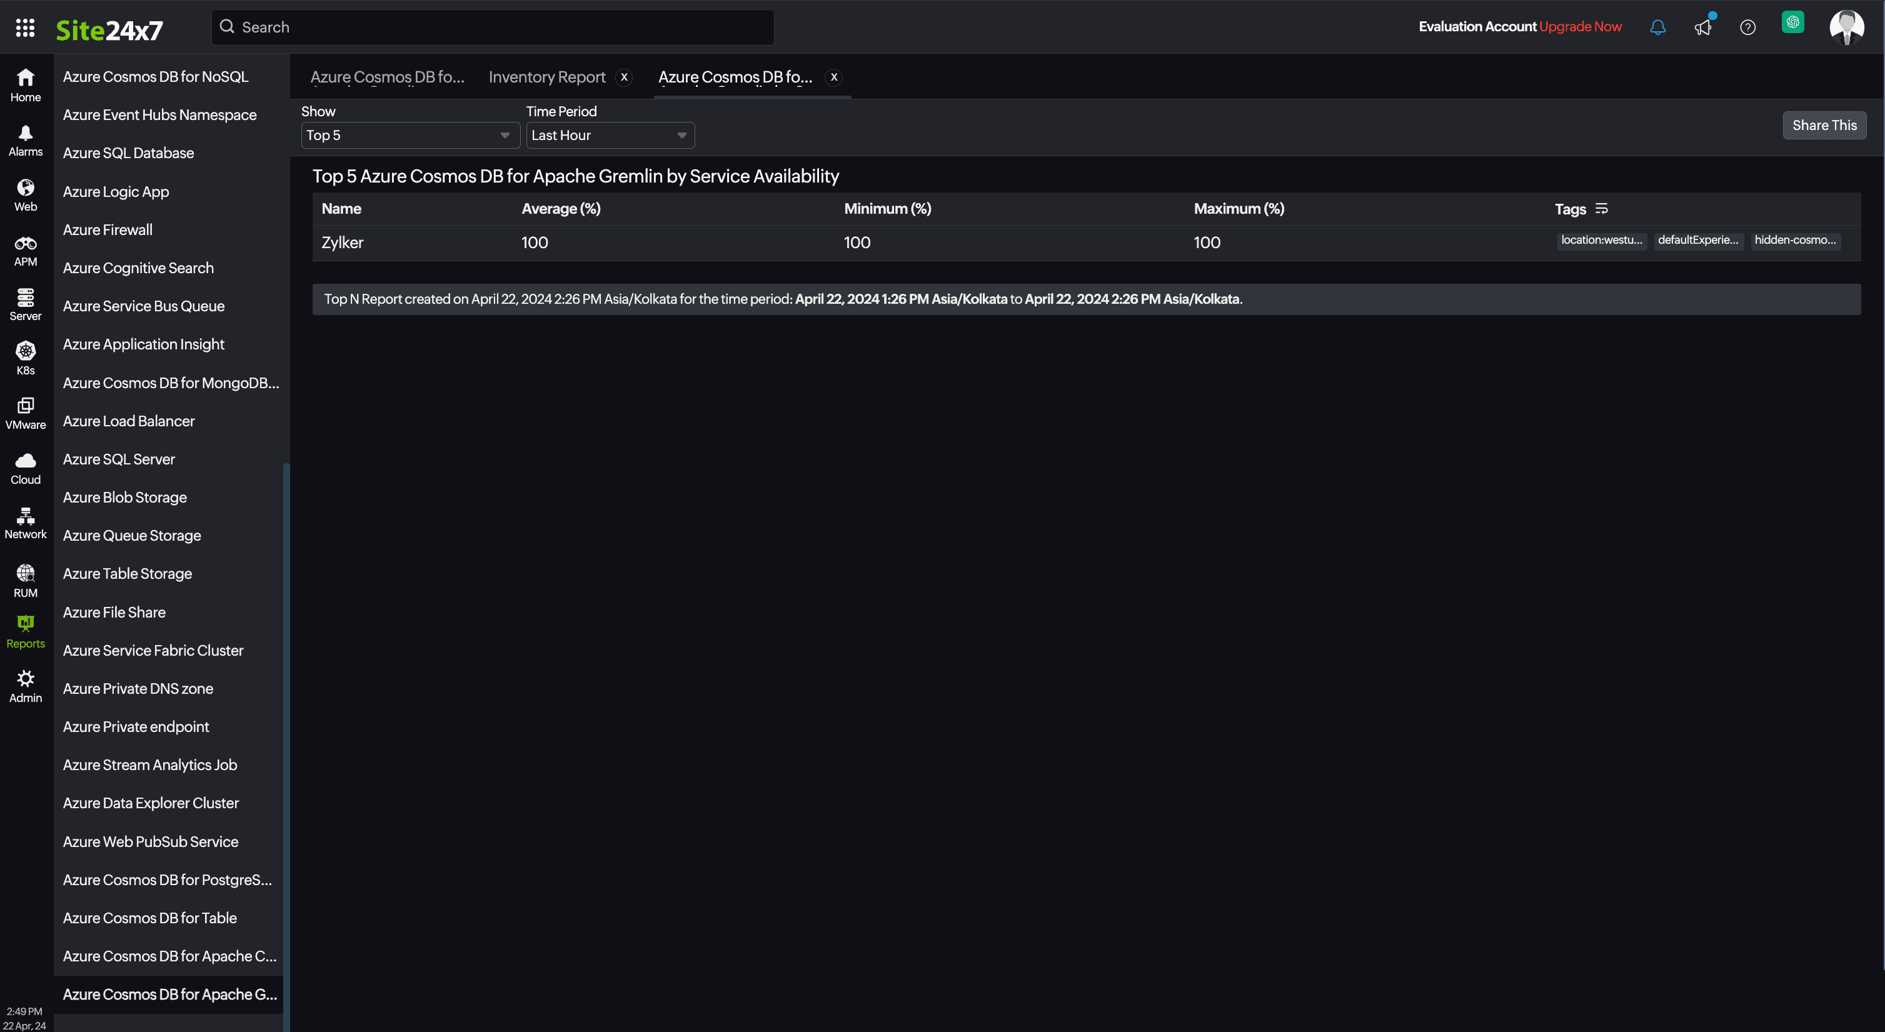This screenshot has width=1885, height=1032.
Task: Click the Share This button
Action: pos(1824,124)
